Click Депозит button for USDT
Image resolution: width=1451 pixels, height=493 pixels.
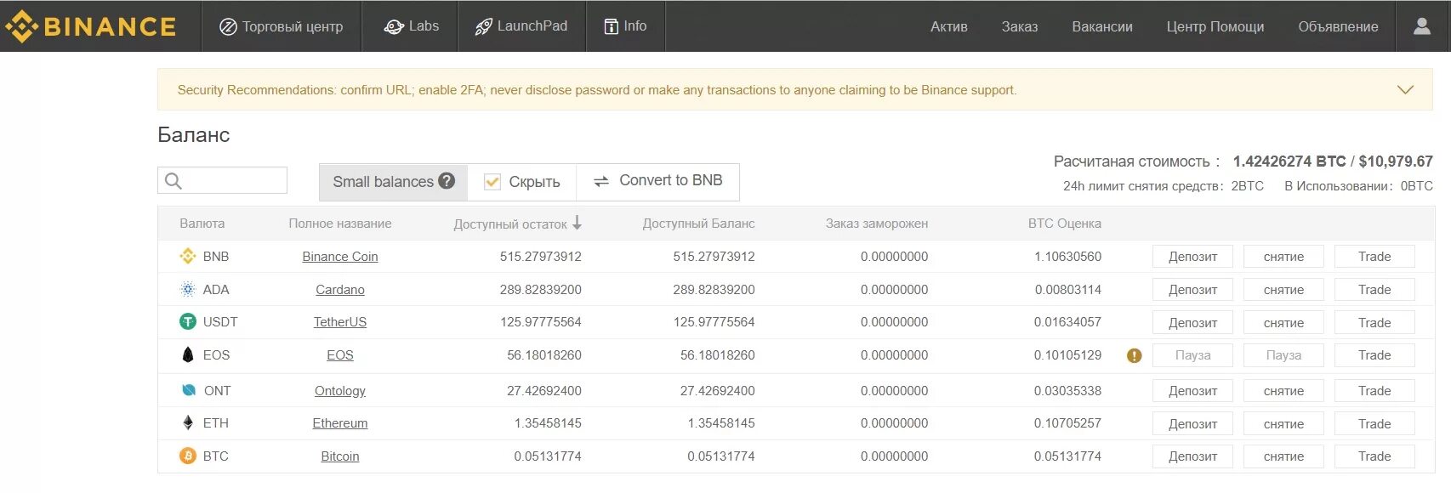[x=1192, y=323]
